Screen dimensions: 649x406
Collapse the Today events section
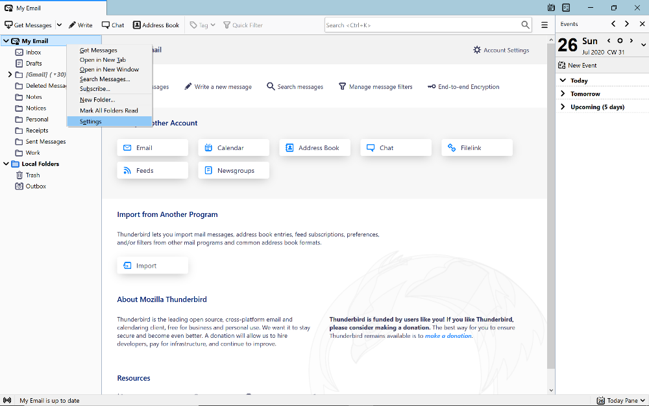point(563,81)
